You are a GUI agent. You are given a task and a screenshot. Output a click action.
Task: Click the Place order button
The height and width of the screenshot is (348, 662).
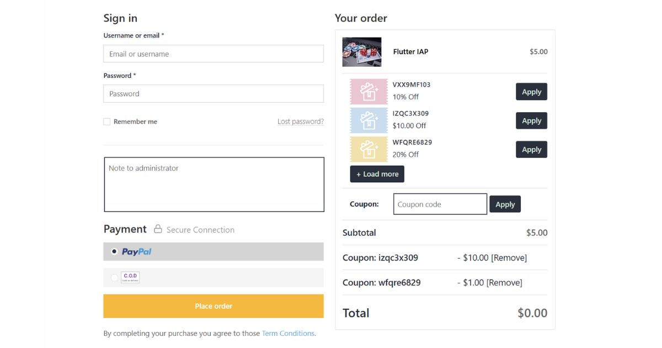click(x=213, y=306)
